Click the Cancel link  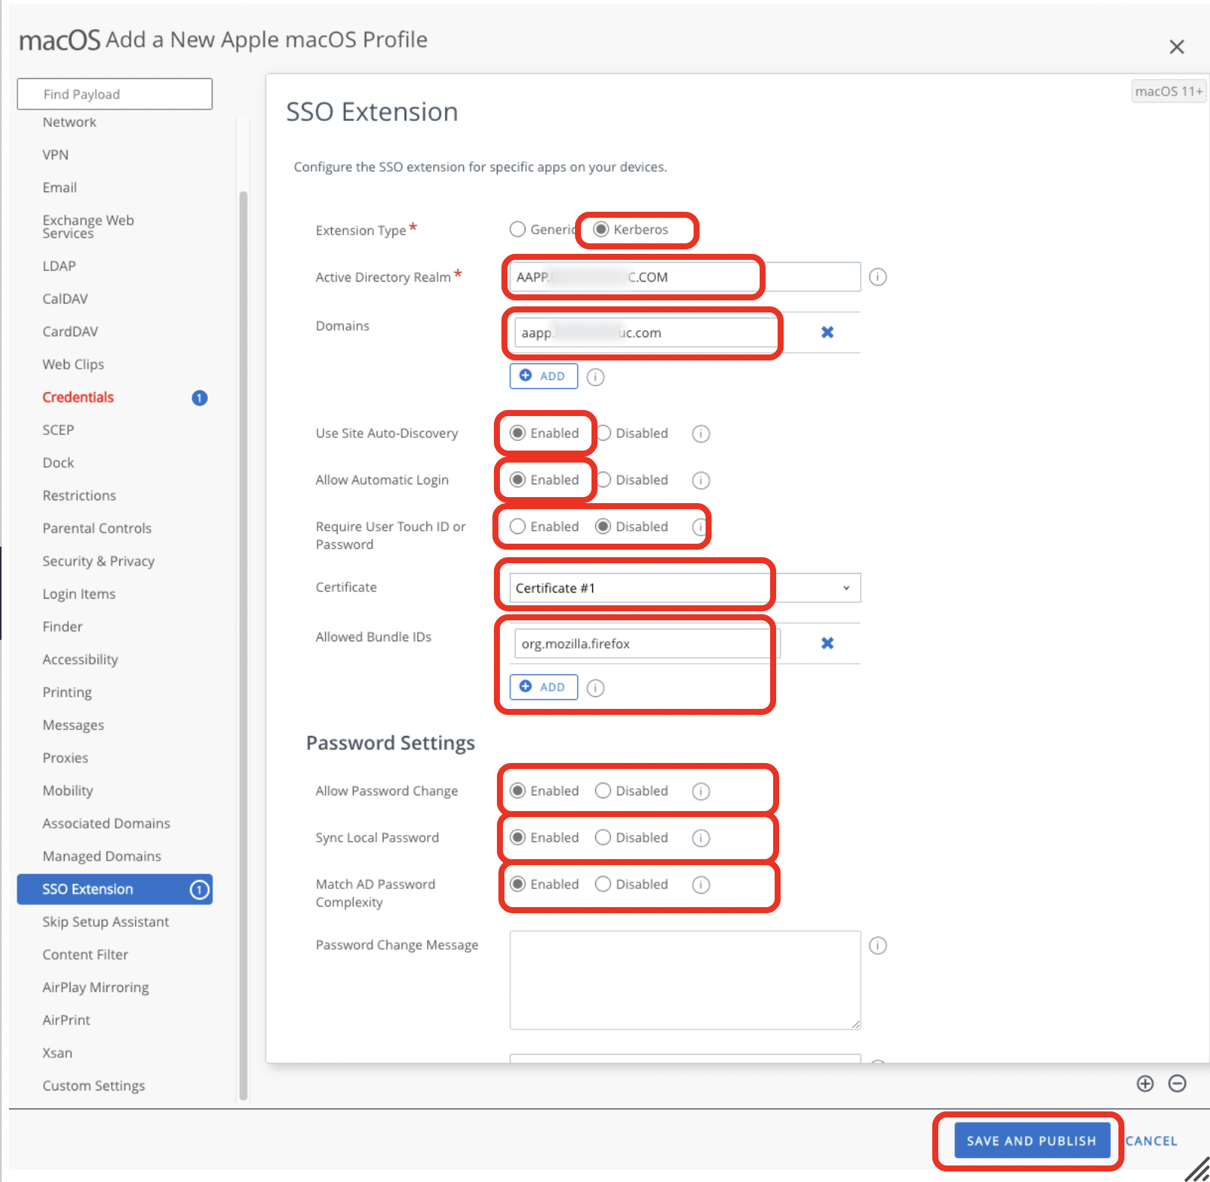1151,1141
